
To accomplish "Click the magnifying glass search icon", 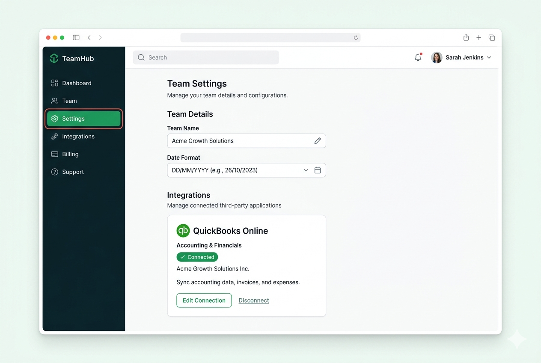I will 141,57.
